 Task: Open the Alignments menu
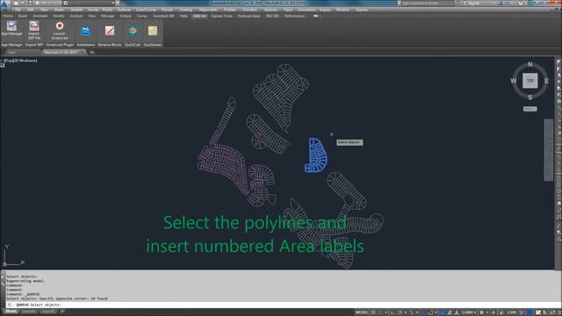208,10
